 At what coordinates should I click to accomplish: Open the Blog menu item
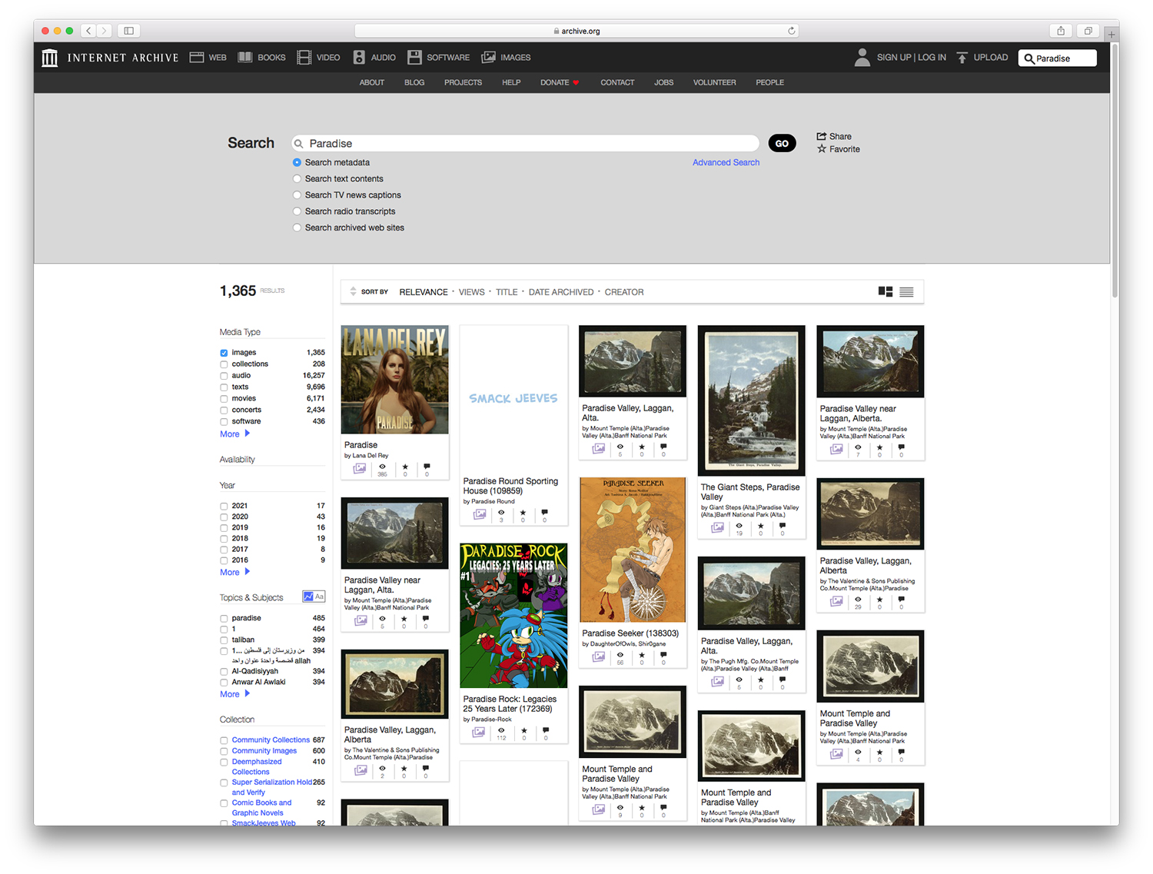[414, 83]
